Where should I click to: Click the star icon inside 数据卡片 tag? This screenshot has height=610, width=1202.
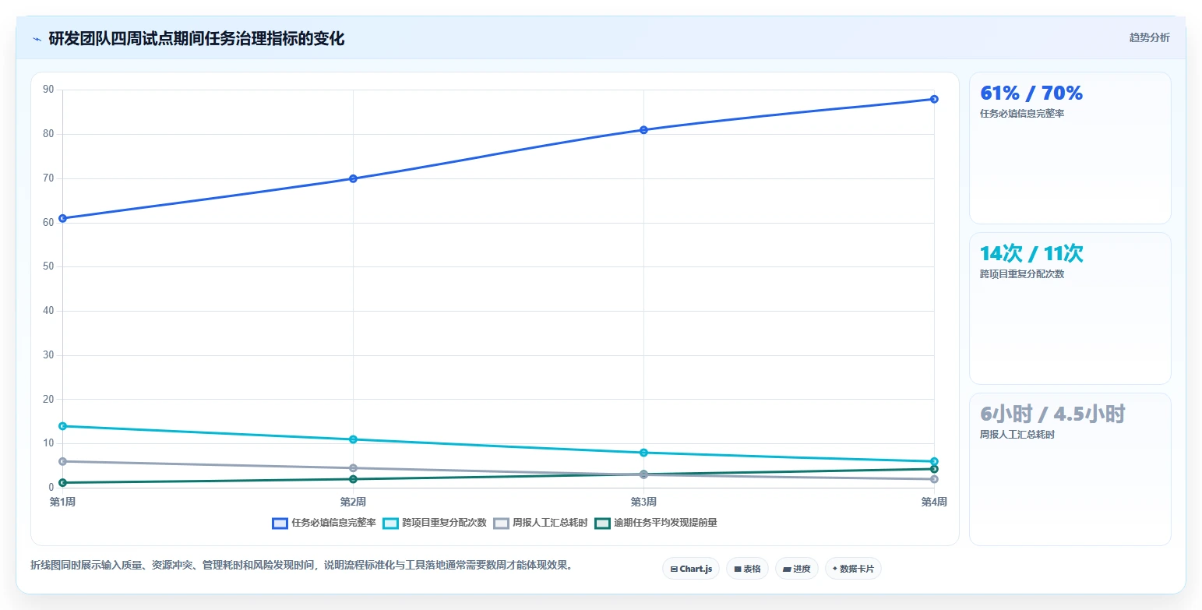(x=835, y=569)
